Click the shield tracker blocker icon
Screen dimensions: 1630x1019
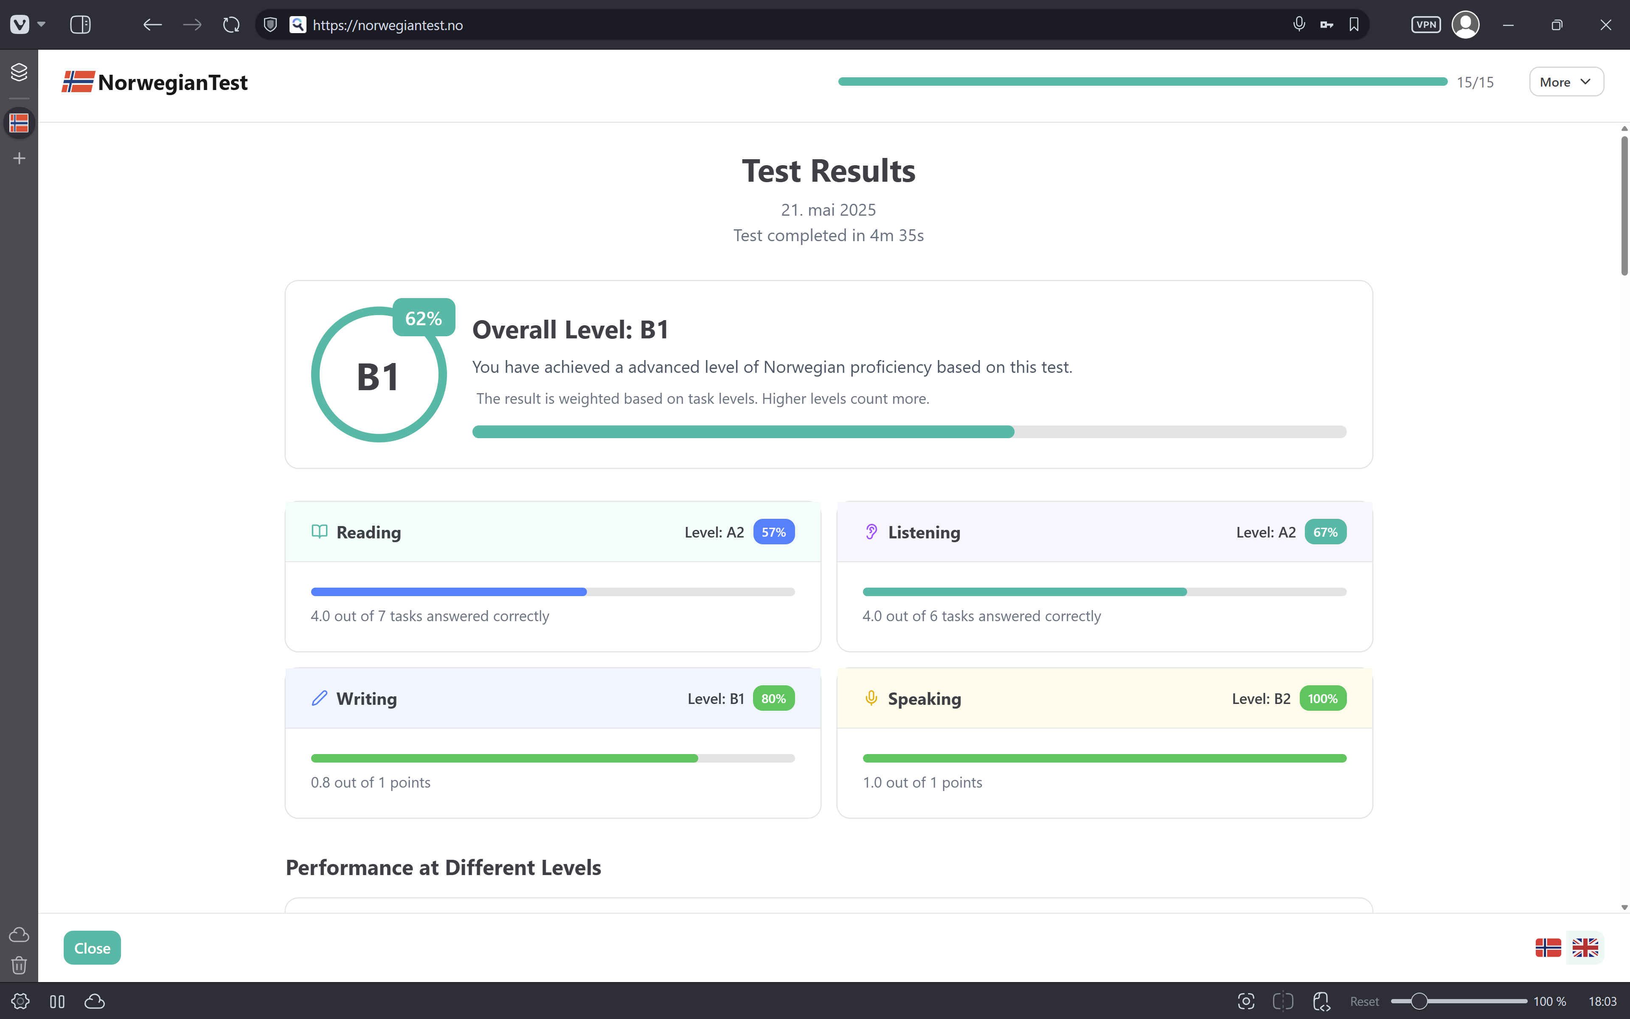(x=270, y=25)
